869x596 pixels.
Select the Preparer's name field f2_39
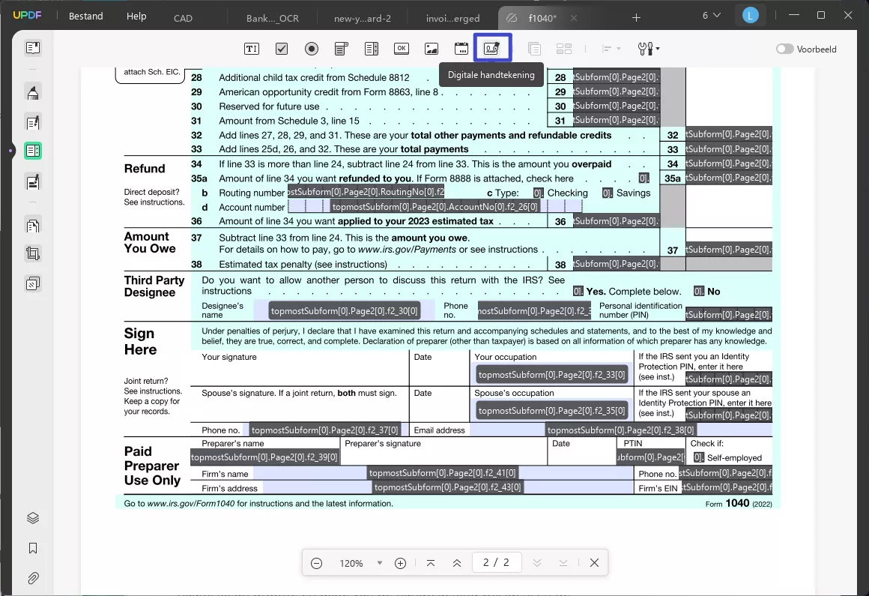(x=265, y=457)
